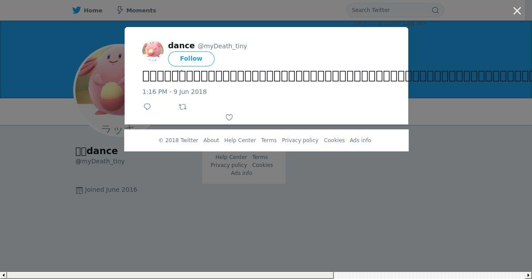This screenshot has height=279, width=532.
Task: Open Ads info in the tweet footer
Action: 360,140
